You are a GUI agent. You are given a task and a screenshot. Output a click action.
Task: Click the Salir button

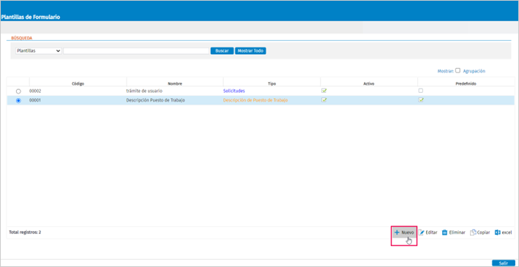[x=503, y=263]
